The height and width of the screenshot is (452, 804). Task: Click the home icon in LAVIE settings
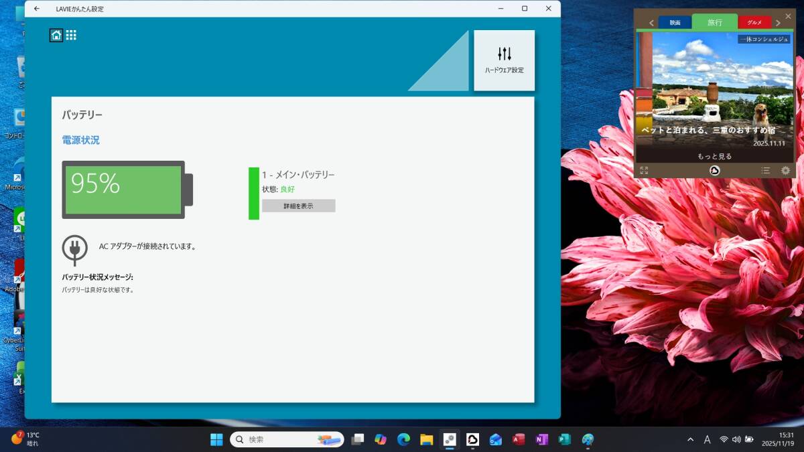coord(56,35)
